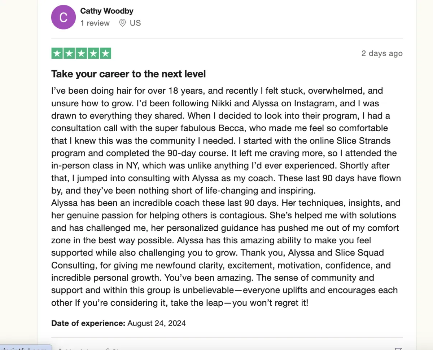Open Cathy Woodby's reviewer profile
Viewport: 433px width, 350px height.
(107, 11)
